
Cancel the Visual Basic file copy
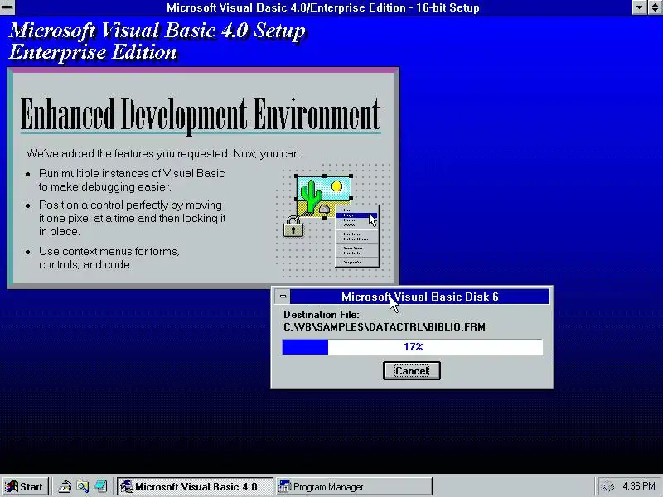pyautogui.click(x=411, y=370)
